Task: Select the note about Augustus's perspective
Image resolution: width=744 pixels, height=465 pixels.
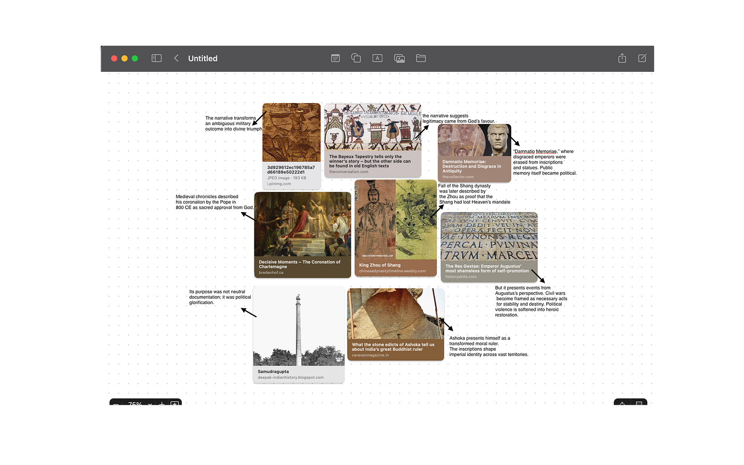Action: 531,301
